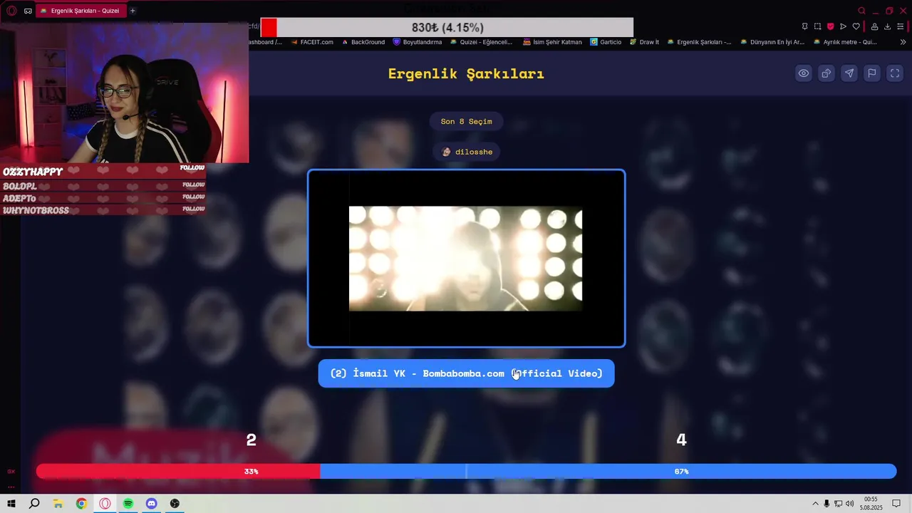Open the Boyutlandırma bookmark

coord(418,42)
